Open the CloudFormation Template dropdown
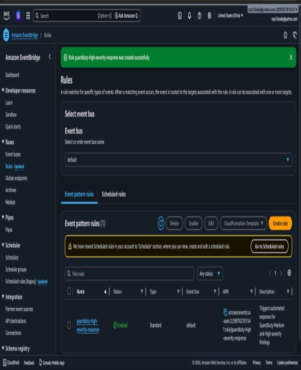 click(x=243, y=223)
